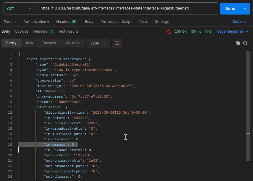Click line number 2 in the gutter
Screen dimensions: 253x181
pos(11,59)
